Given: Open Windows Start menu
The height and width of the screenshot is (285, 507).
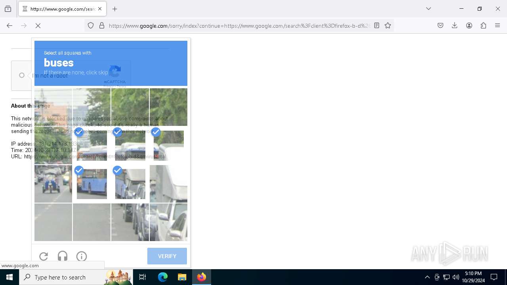Looking at the screenshot, I should pos(10,277).
